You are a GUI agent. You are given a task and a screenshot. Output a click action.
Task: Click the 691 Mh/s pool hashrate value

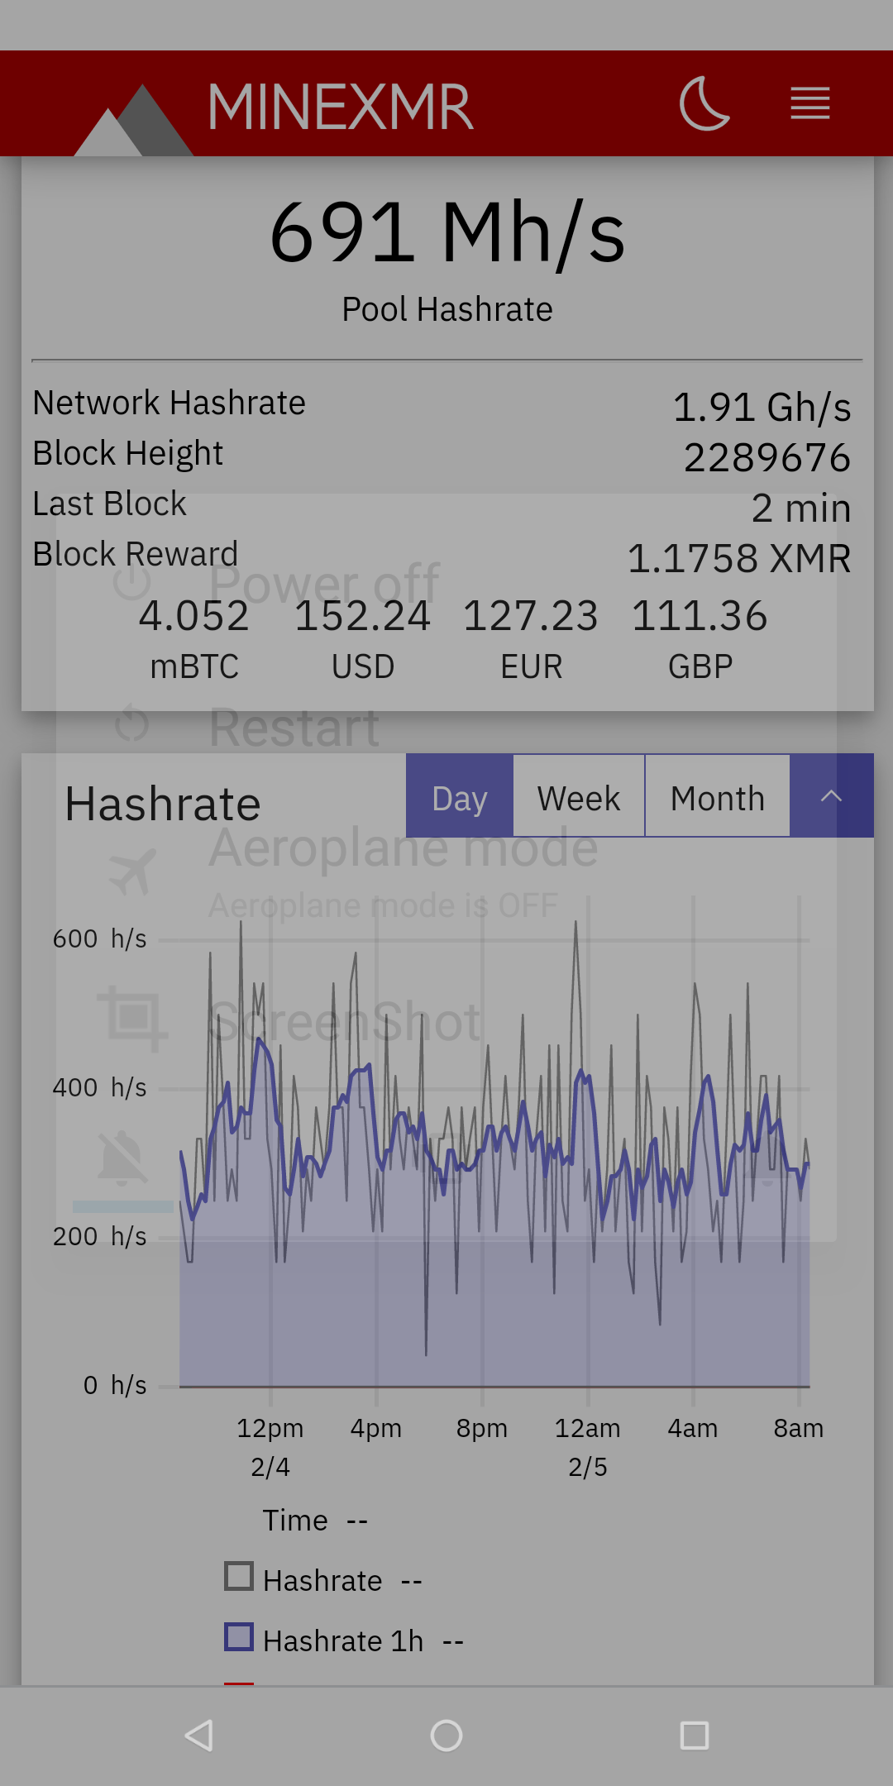[447, 232]
